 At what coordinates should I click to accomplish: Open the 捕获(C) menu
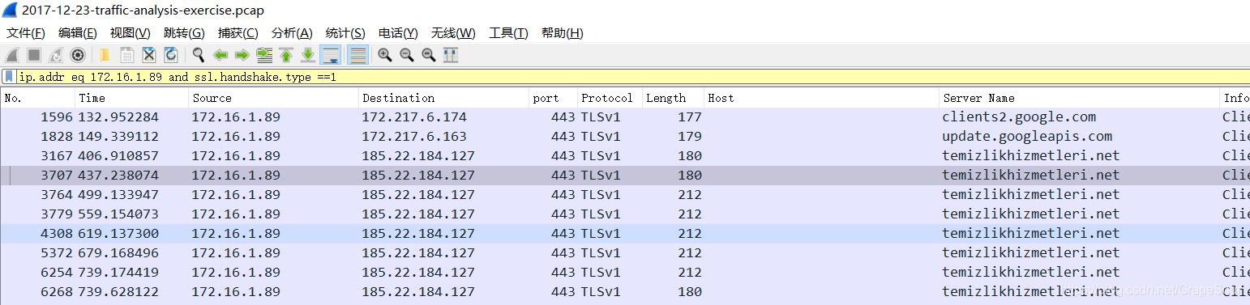click(x=238, y=33)
